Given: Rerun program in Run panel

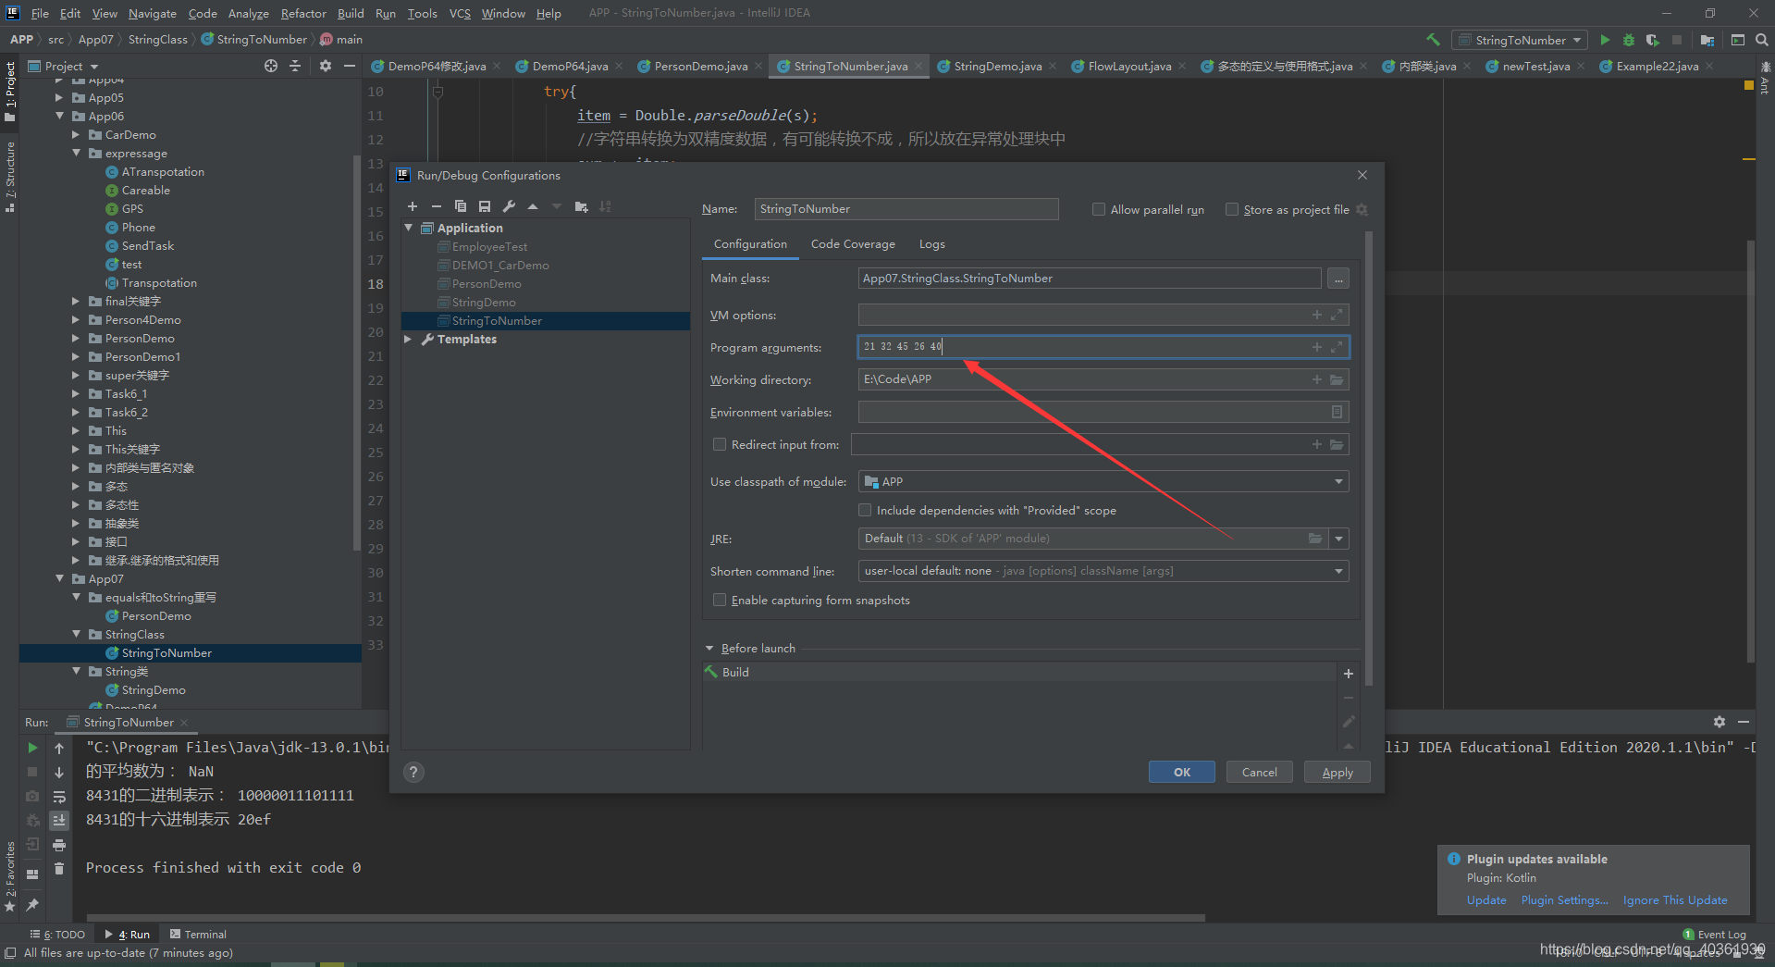Looking at the screenshot, I should click(32, 748).
